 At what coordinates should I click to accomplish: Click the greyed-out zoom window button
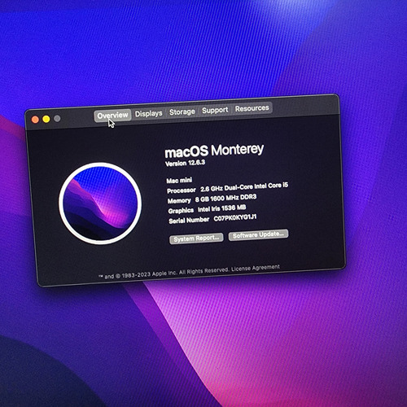coord(57,118)
